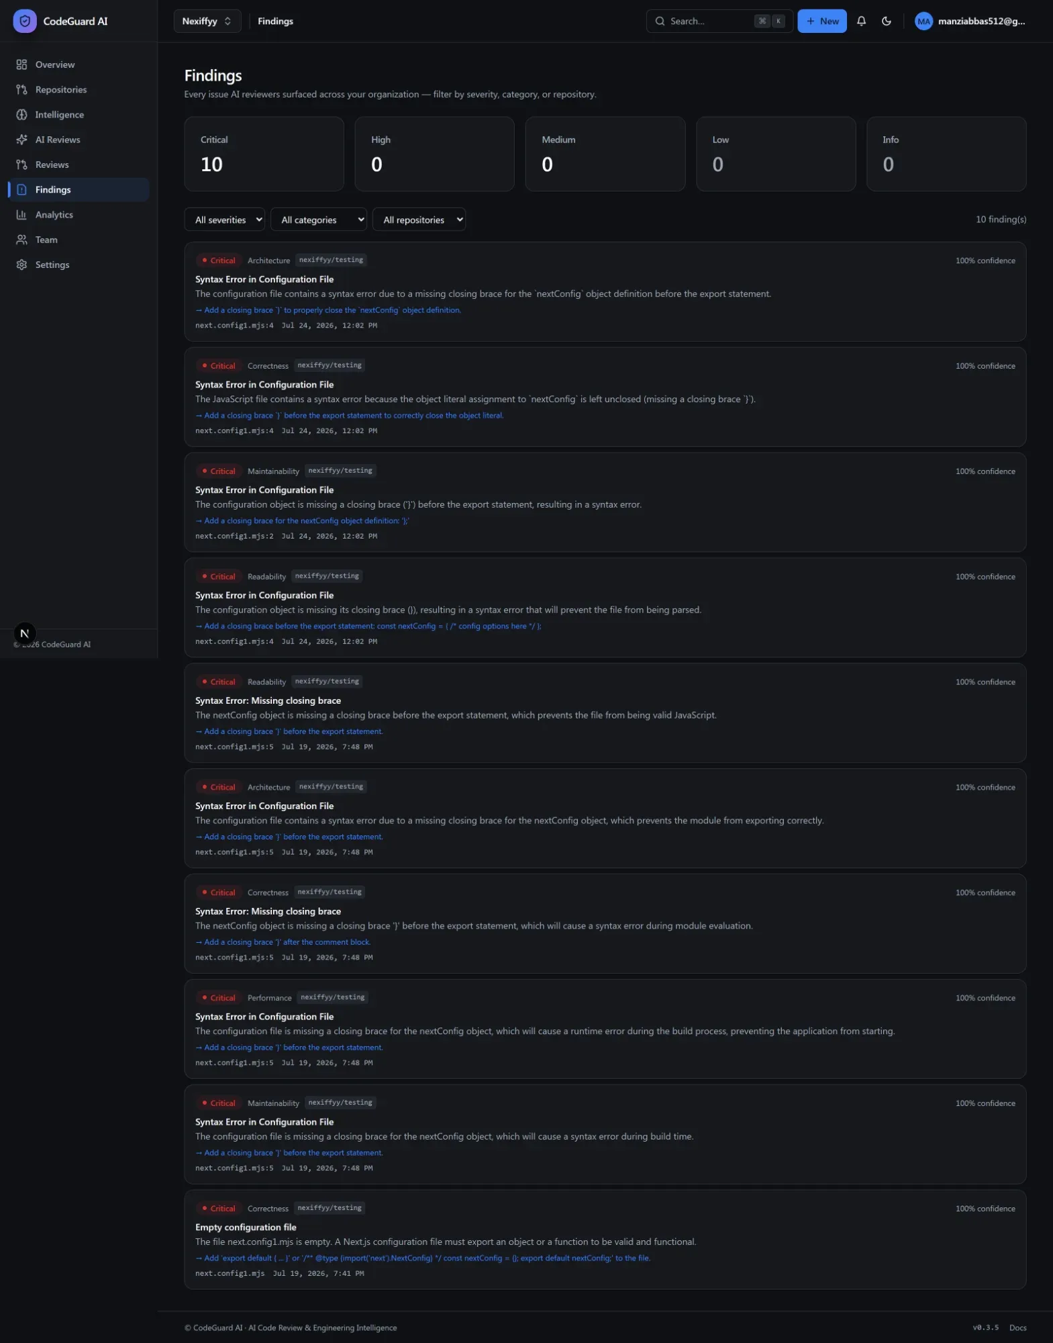
Task: Click the Analytics bar chart icon
Action: coord(21,215)
